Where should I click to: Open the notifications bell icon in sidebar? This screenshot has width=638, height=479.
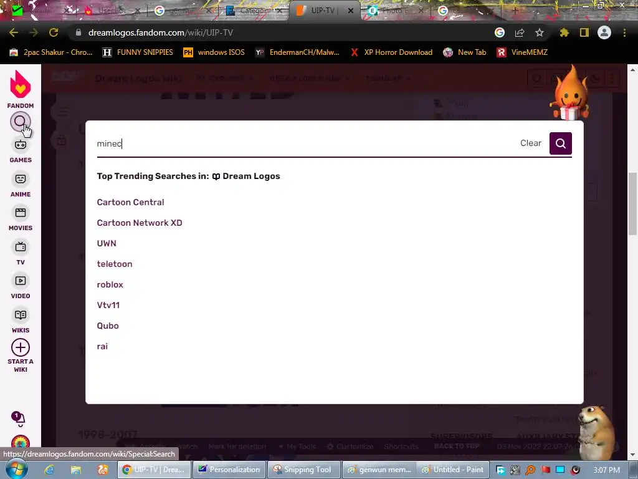tap(18, 419)
